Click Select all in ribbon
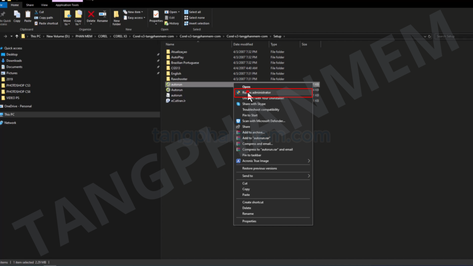This screenshot has height=266, width=473. point(194,12)
